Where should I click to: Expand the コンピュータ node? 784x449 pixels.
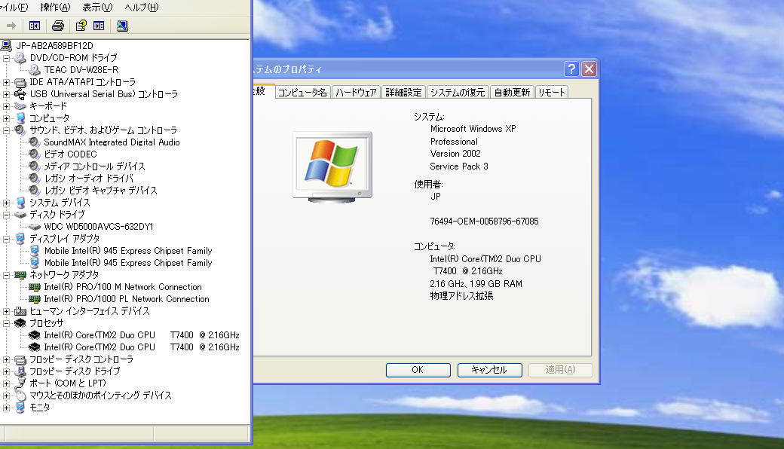(6, 118)
